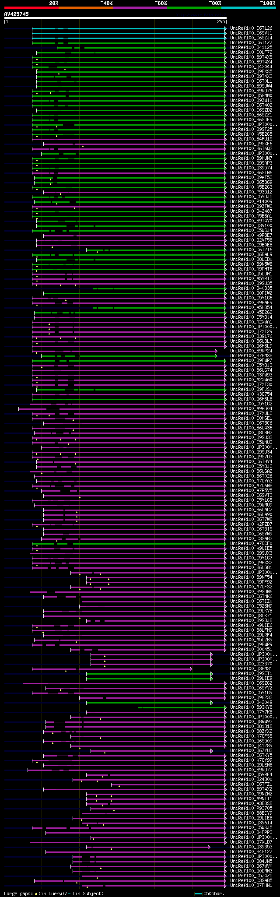Click hit label UniRef100_P93705
The image size is (280, 897).
[x=251, y=809]
